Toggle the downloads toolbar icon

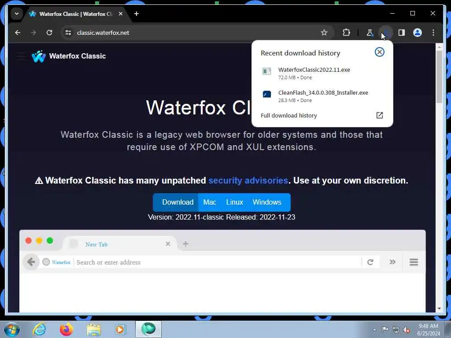click(386, 33)
